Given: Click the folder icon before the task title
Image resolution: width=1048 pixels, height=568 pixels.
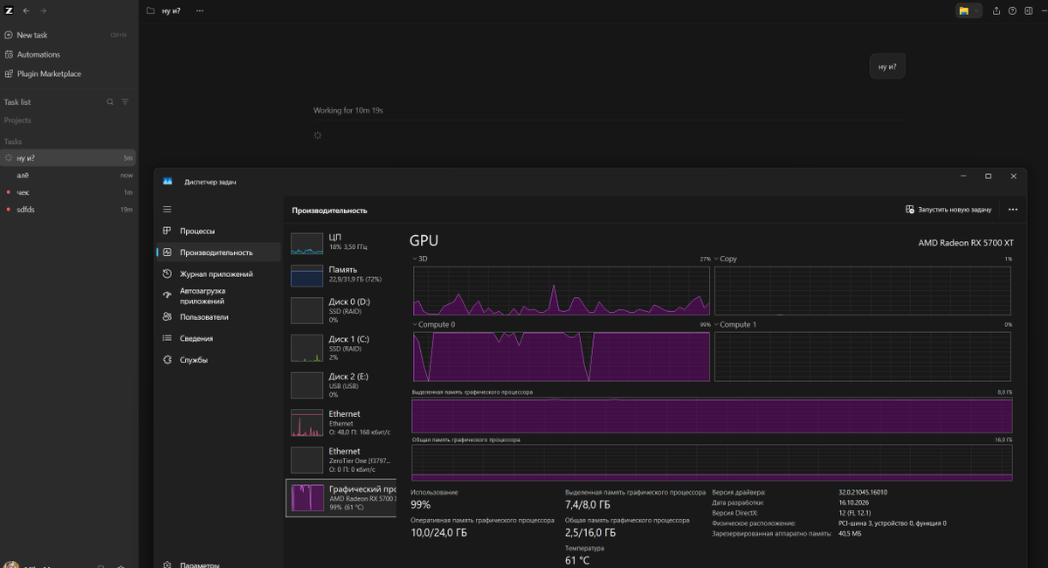Looking at the screenshot, I should (x=151, y=10).
